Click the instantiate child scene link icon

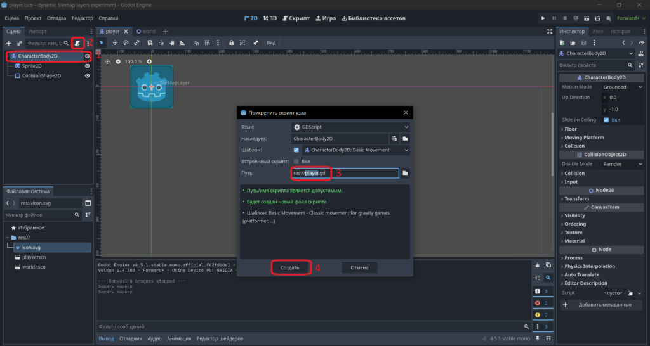20,43
